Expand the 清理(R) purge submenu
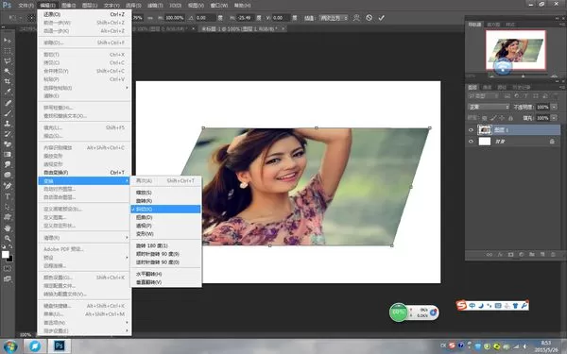 84,238
